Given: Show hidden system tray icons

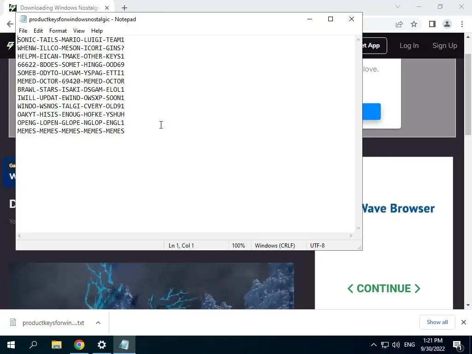Looking at the screenshot, I should pos(373,345).
